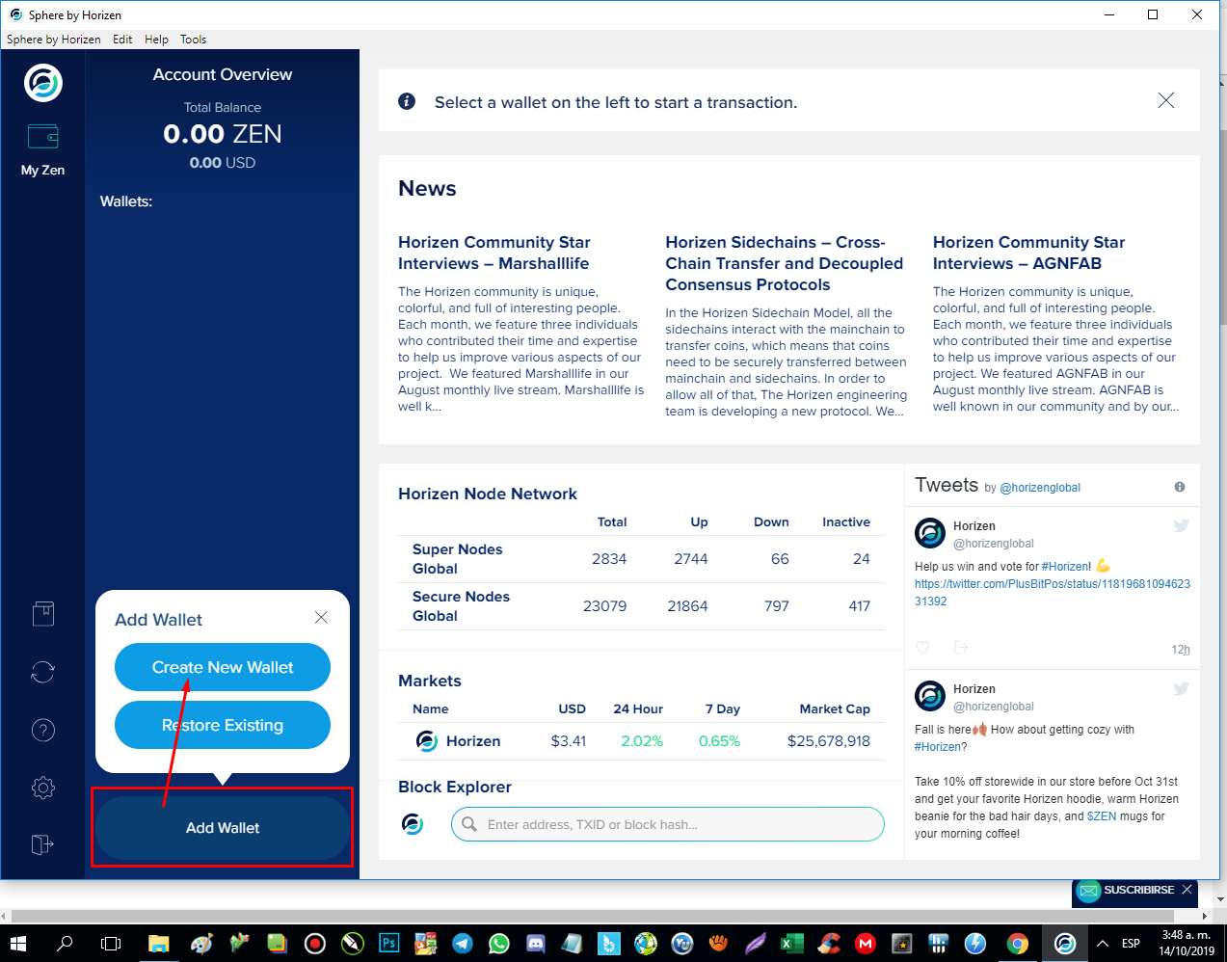Click the ESP language indicator
This screenshot has height=962, width=1227.
1132,943
